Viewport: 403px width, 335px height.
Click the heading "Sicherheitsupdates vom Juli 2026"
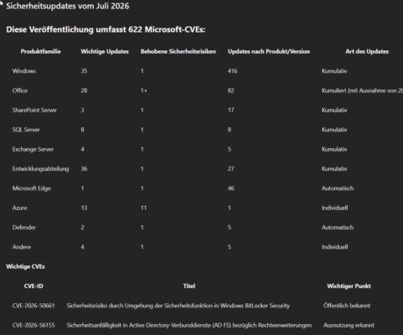tap(68, 6)
